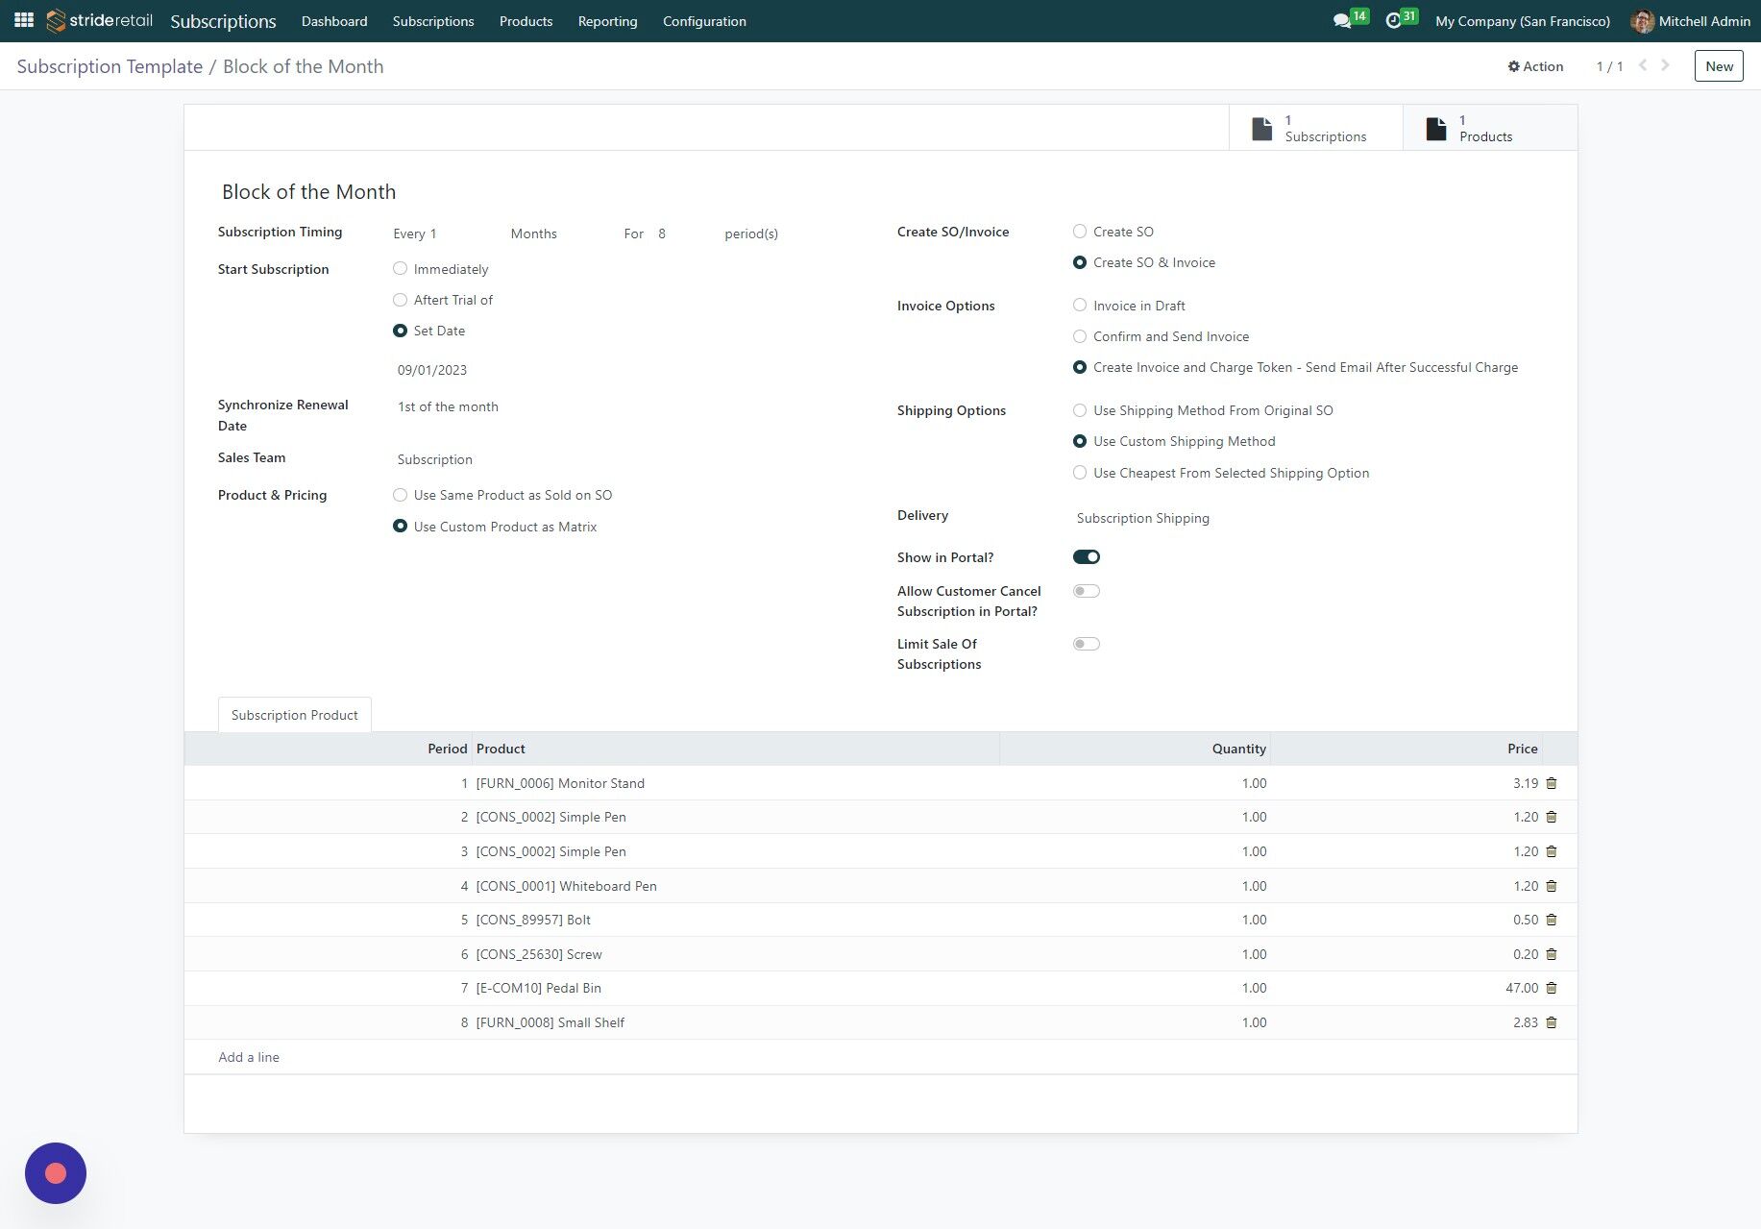1761x1229 pixels.
Task: Open the Reporting menu
Action: (607, 21)
